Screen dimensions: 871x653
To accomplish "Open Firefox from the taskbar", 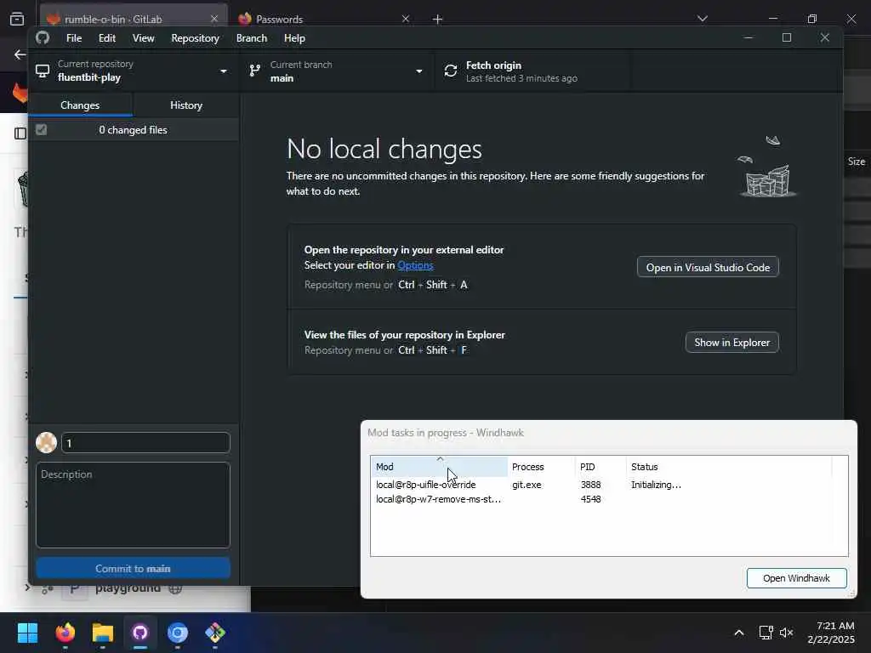I will [x=65, y=632].
